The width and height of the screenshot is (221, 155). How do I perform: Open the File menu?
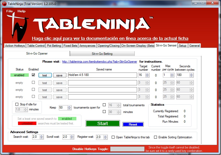(x=9, y=11)
